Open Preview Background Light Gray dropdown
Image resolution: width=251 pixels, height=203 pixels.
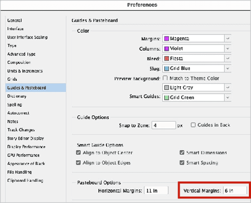tap(197, 87)
